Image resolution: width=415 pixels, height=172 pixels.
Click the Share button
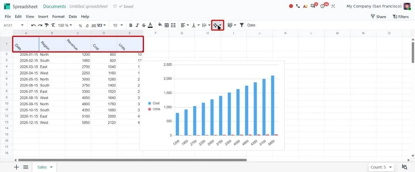(378, 16)
